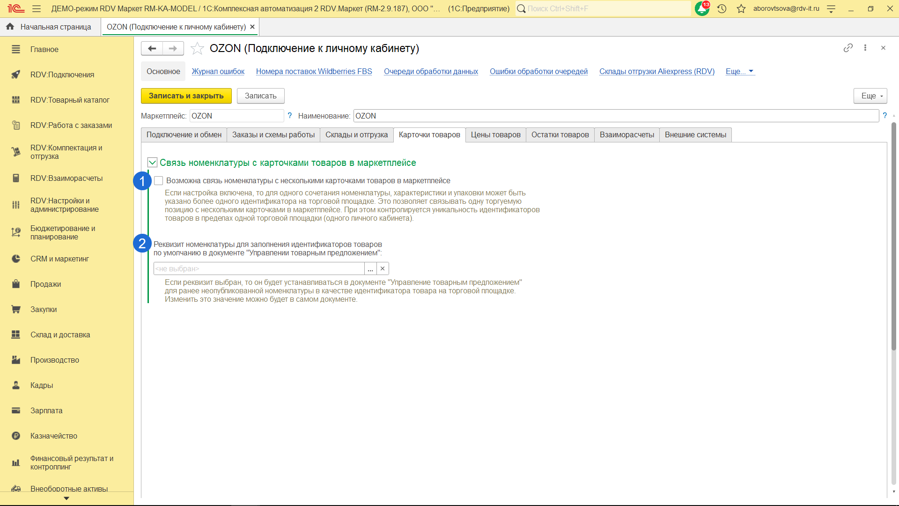The height and width of the screenshot is (506, 899).
Task: Click the home icon of Начальная страница
Action: [10, 27]
